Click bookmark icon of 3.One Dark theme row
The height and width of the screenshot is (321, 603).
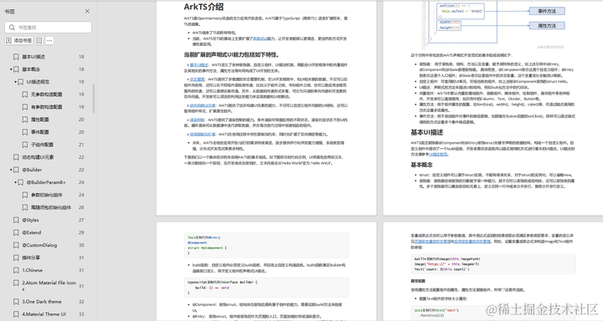pos(16,302)
